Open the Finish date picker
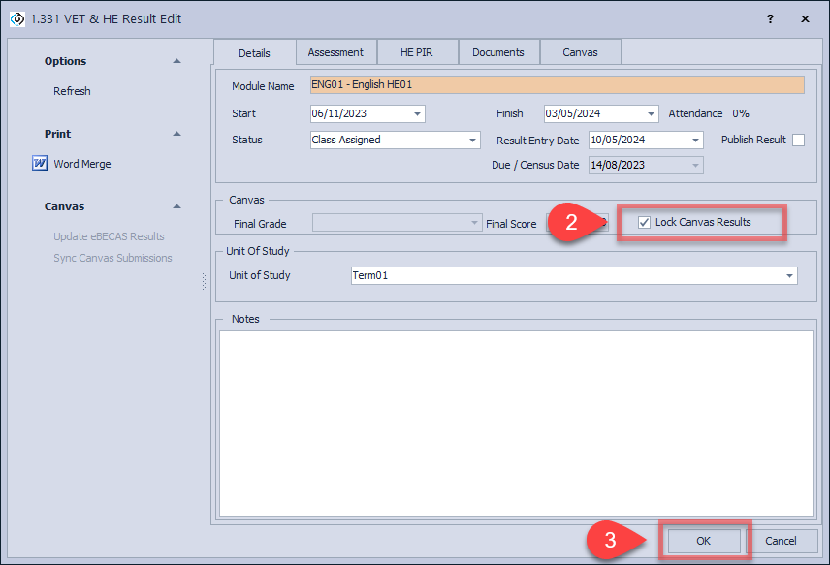The height and width of the screenshot is (565, 830). tap(651, 114)
